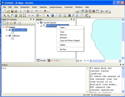Click the Fixed Zoom Out icon

click(x=24, y=16)
